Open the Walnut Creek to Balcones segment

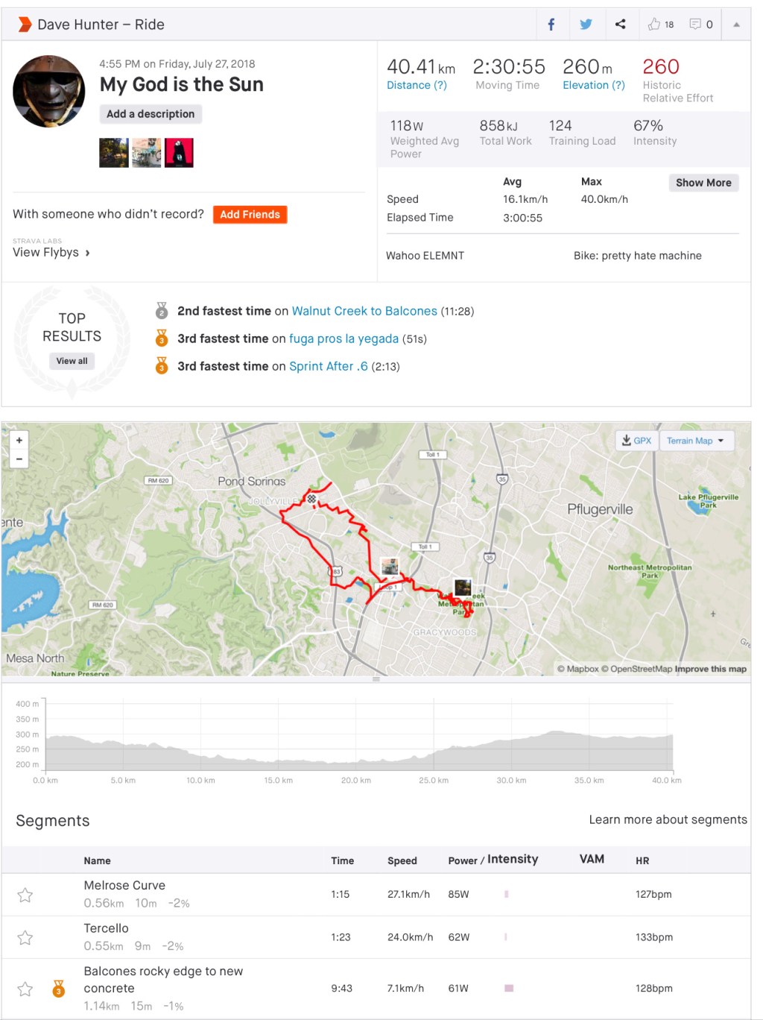[364, 311]
